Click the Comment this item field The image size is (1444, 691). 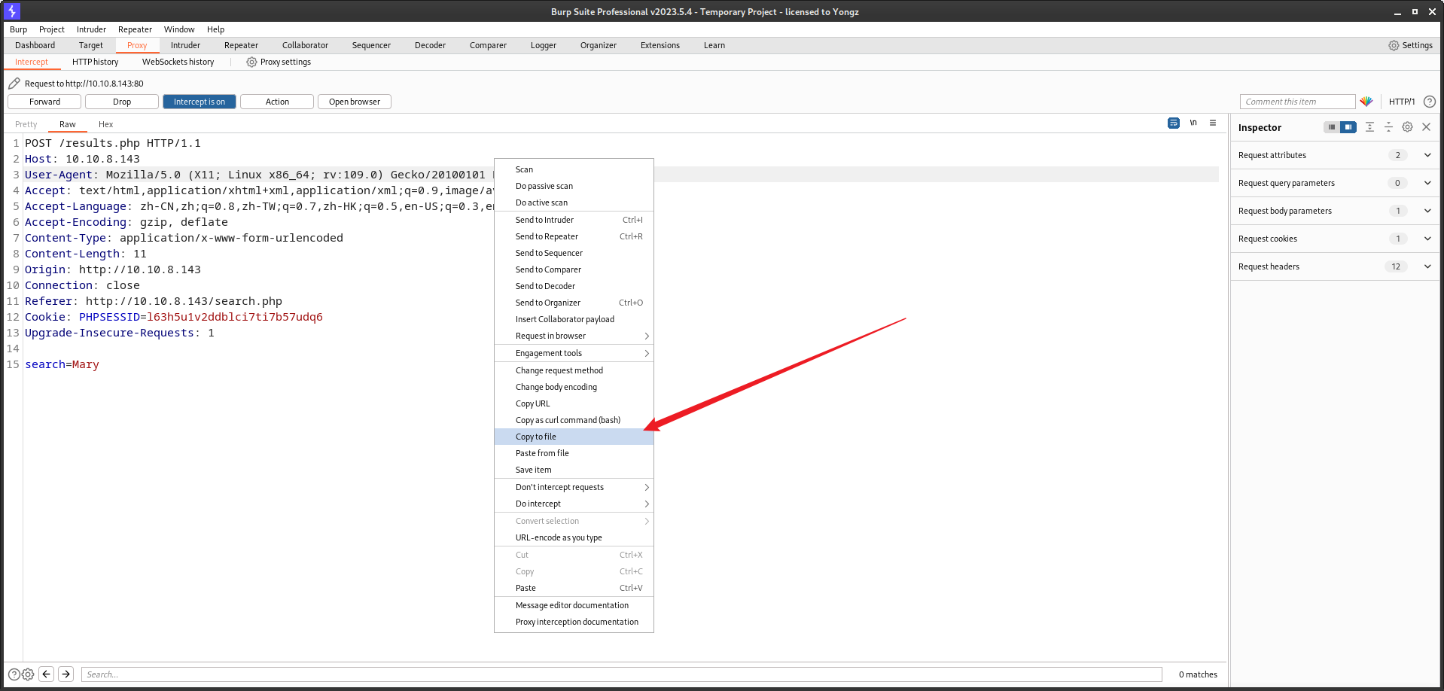(1296, 102)
